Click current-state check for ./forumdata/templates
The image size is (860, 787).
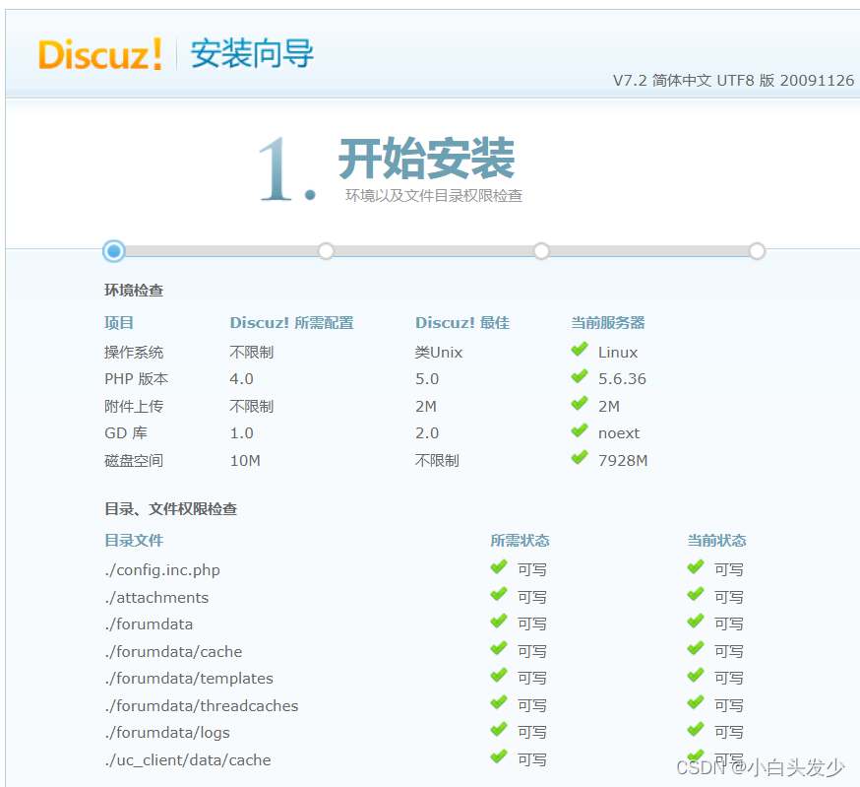coord(696,676)
